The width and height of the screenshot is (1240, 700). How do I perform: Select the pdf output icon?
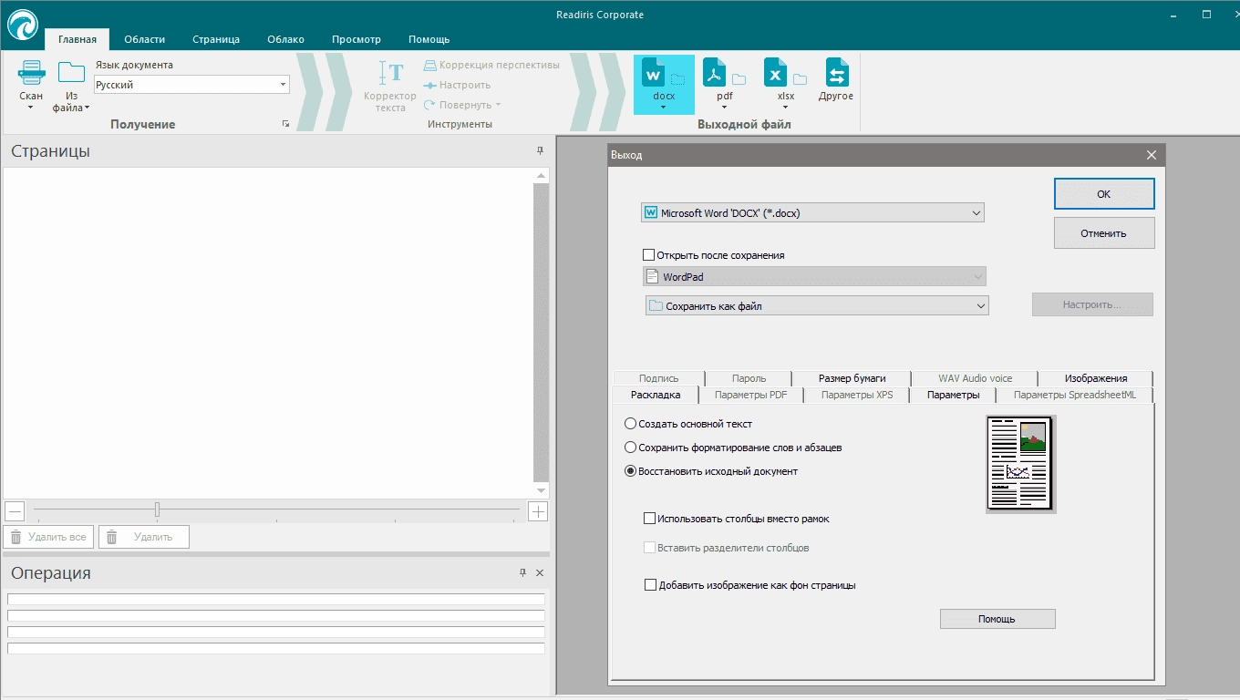pyautogui.click(x=714, y=73)
